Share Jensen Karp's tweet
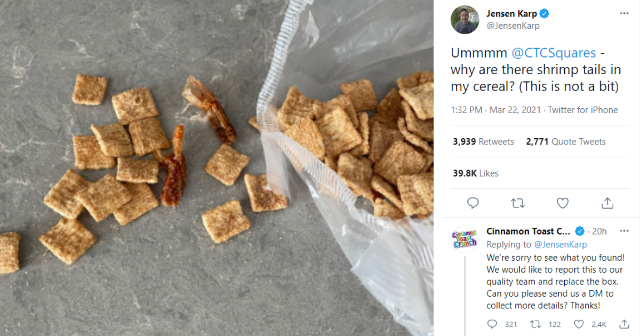 click(x=607, y=203)
